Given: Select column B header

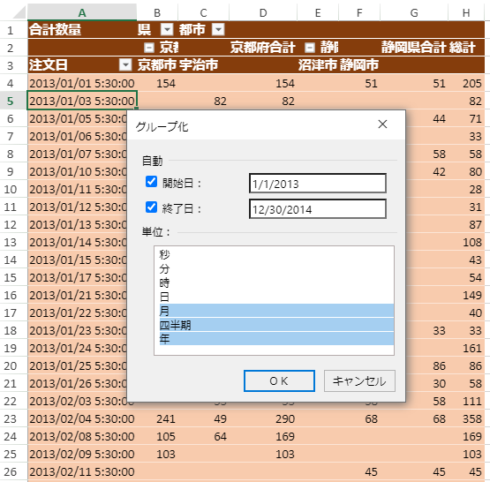Looking at the screenshot, I should pyautogui.click(x=157, y=13).
